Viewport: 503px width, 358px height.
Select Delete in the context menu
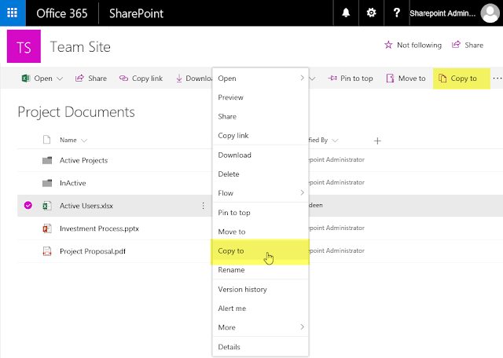click(x=260, y=174)
